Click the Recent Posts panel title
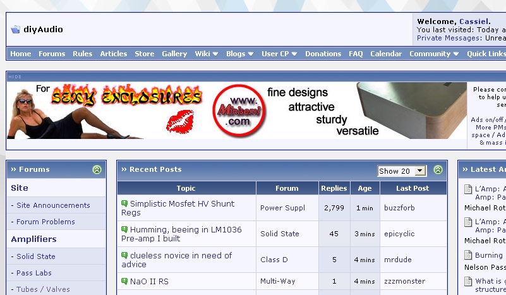506x295 pixels. coord(155,169)
